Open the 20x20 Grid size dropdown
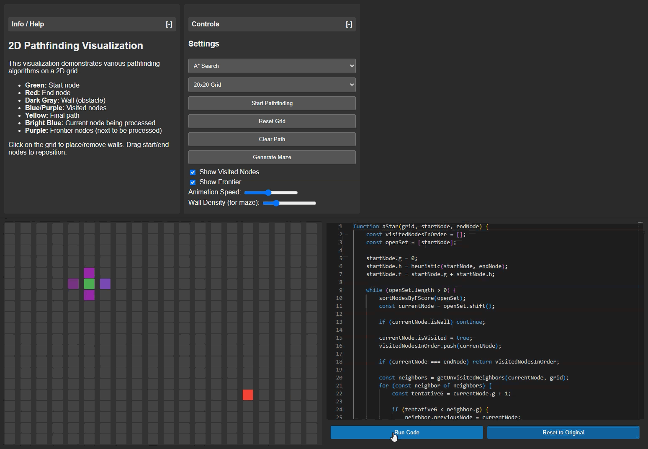 tap(272, 85)
